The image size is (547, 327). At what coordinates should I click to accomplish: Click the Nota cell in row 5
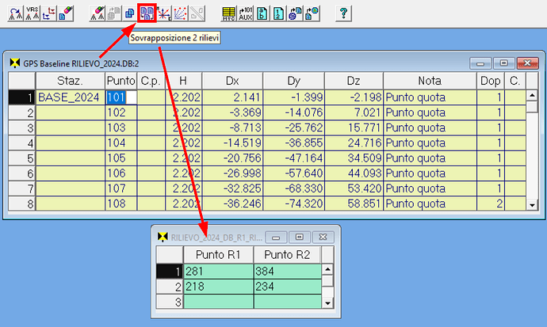[430, 158]
